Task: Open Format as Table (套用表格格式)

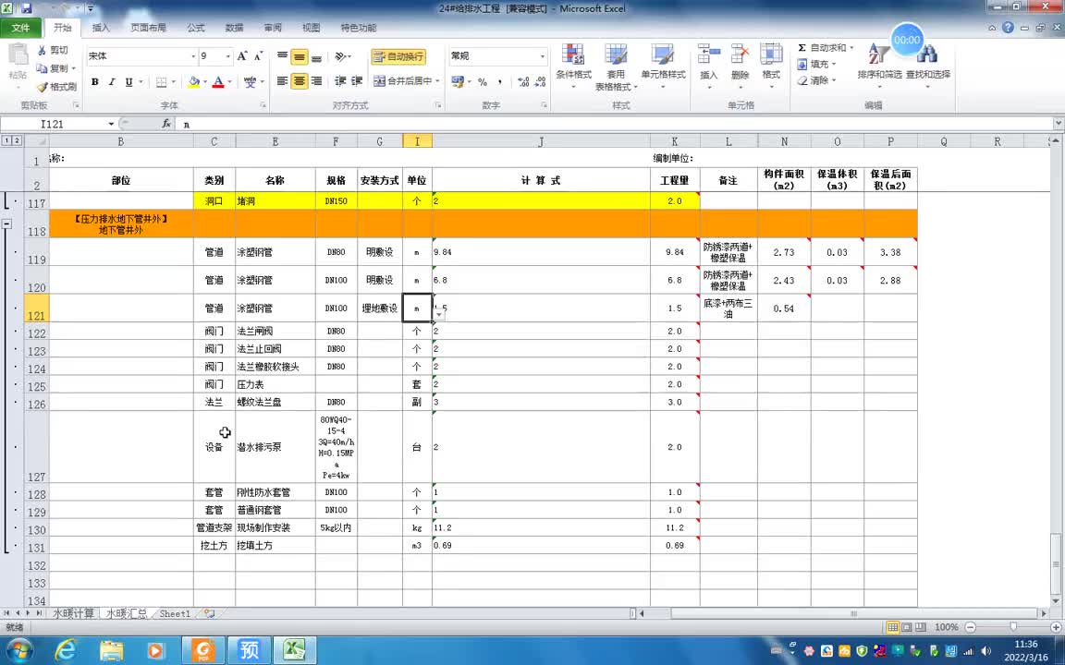Action: point(615,67)
